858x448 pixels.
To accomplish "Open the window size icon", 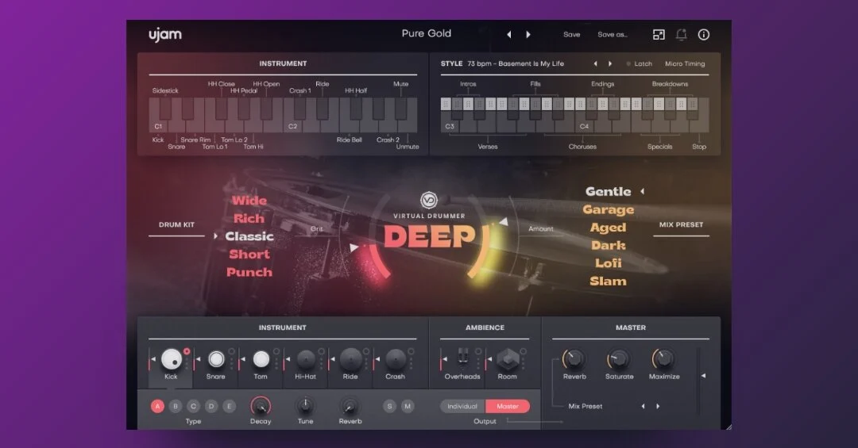I will [659, 34].
